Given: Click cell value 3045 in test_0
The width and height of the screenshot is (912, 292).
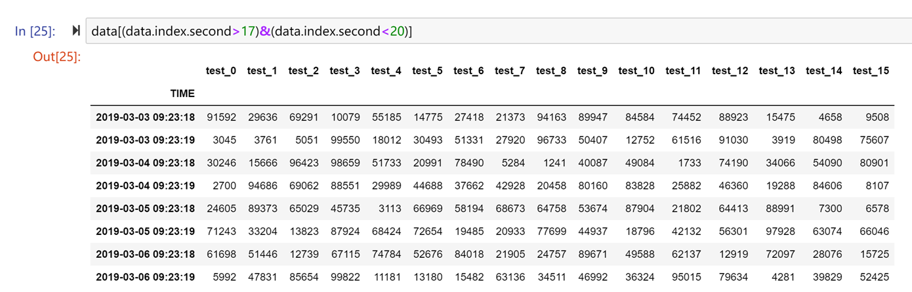Looking at the screenshot, I should 224,140.
